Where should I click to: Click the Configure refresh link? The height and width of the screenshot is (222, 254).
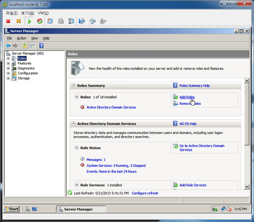point(145,193)
